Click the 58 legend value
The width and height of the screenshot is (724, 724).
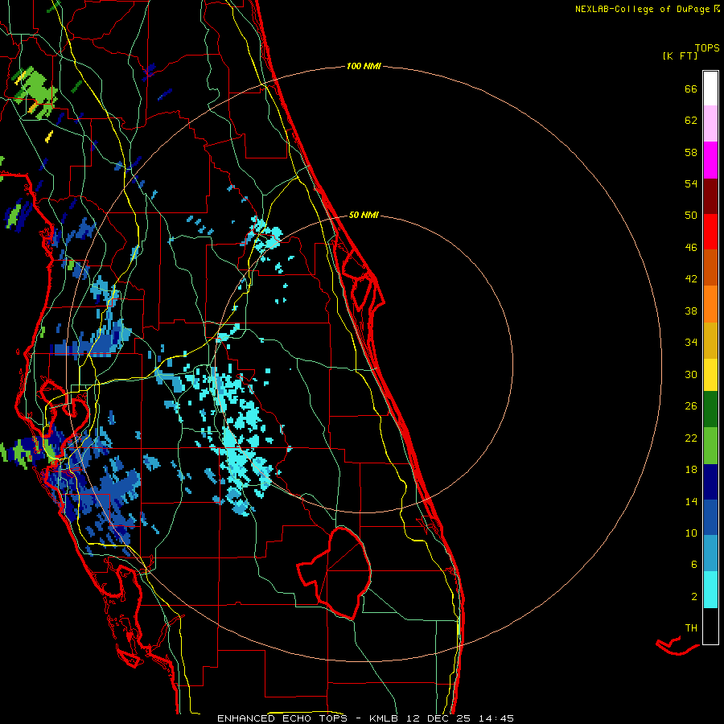pyautogui.click(x=691, y=152)
